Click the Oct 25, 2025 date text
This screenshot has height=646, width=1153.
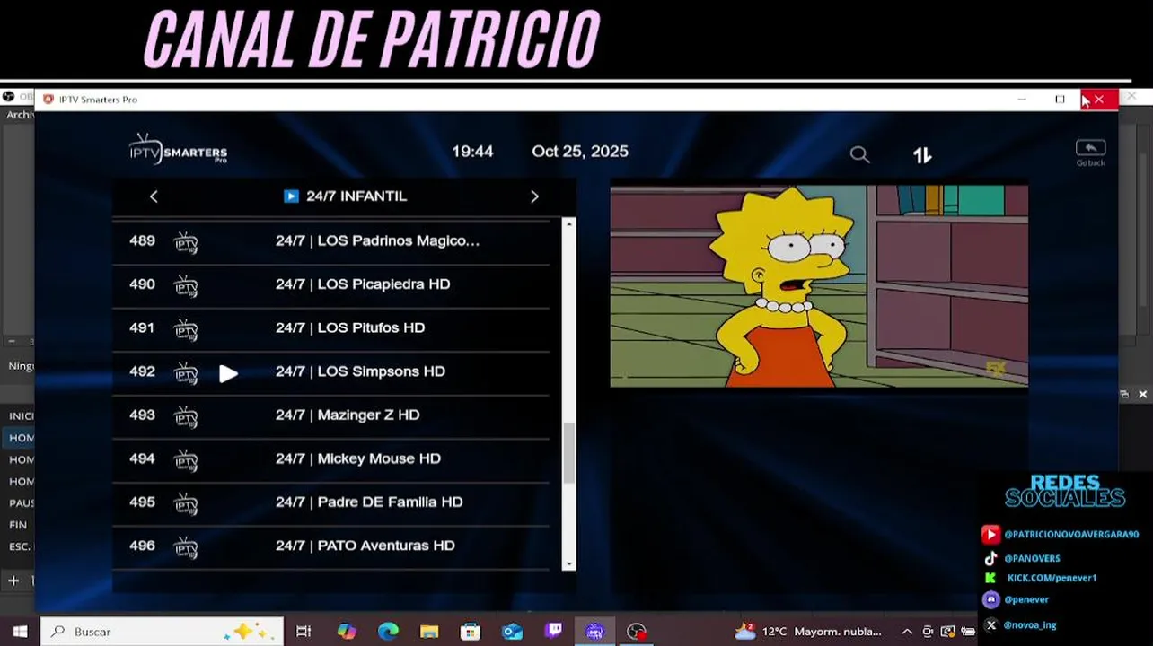(x=580, y=152)
